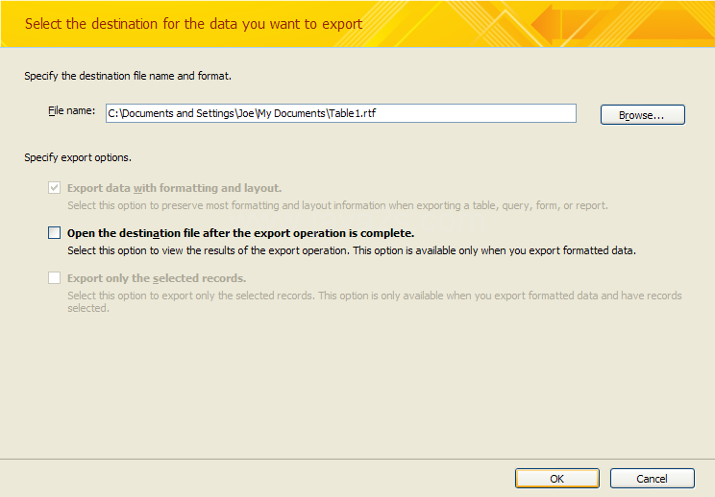Click 'Specify the destination file name and format' text
Screen dimensions: 715x497
128,76
